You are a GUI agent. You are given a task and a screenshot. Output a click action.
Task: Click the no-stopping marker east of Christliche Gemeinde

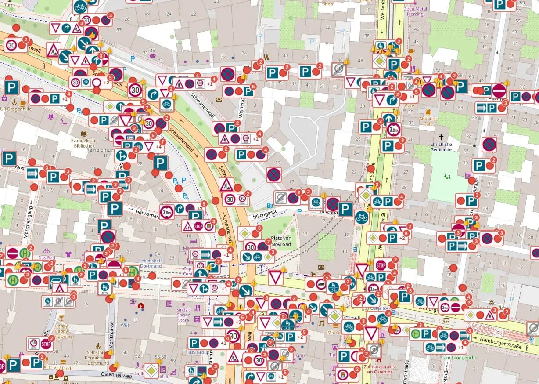(489, 144)
